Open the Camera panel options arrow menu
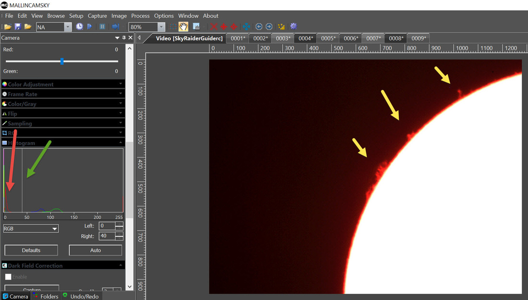 click(x=117, y=38)
